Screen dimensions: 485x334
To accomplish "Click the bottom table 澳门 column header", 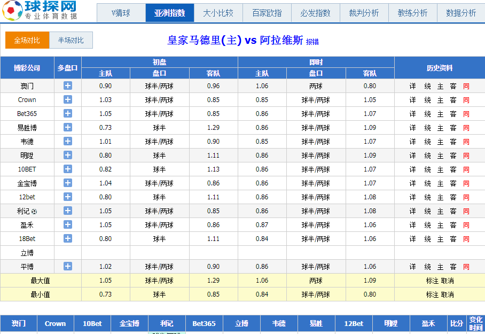I will [19, 323].
